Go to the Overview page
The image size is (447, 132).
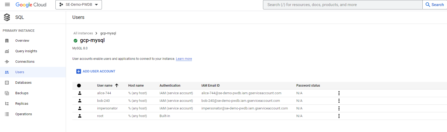click(22, 41)
